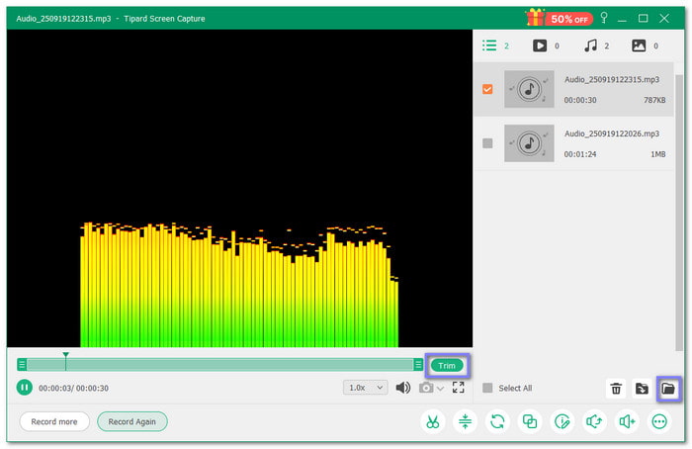Open the recording output folder

pos(668,389)
